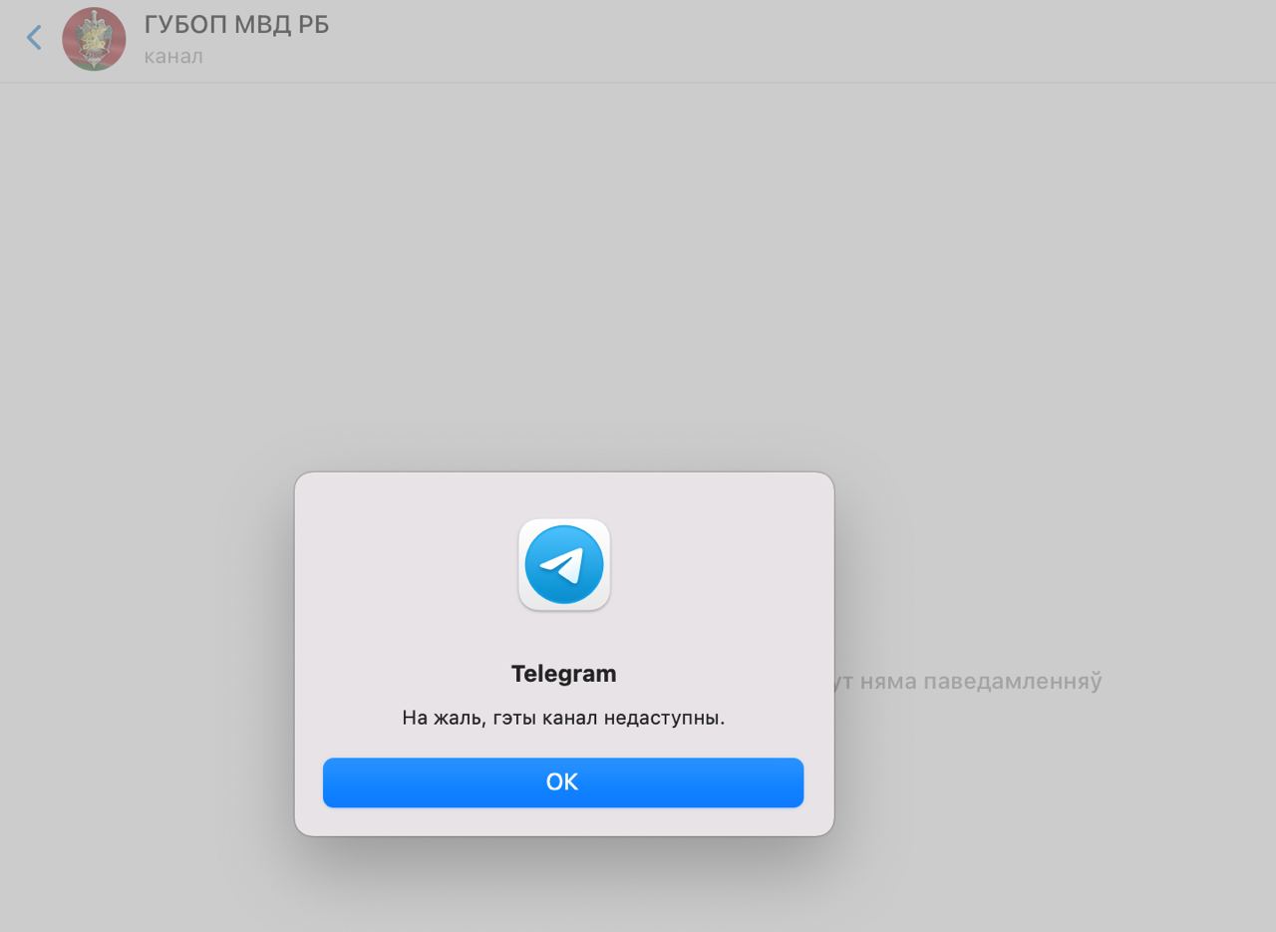Click 'ГУБОП' in the channel header title
Screen dimensions: 1276x932
point(186,25)
